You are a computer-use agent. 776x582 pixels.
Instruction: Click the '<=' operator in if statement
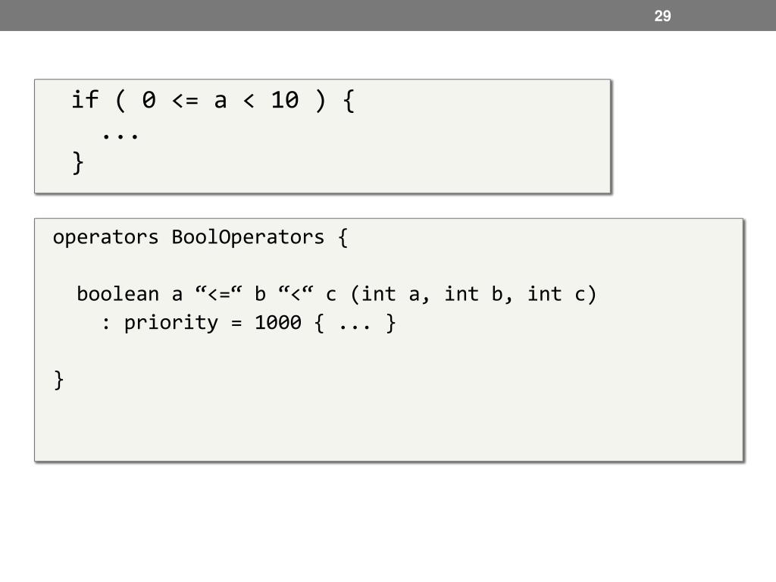click(185, 101)
